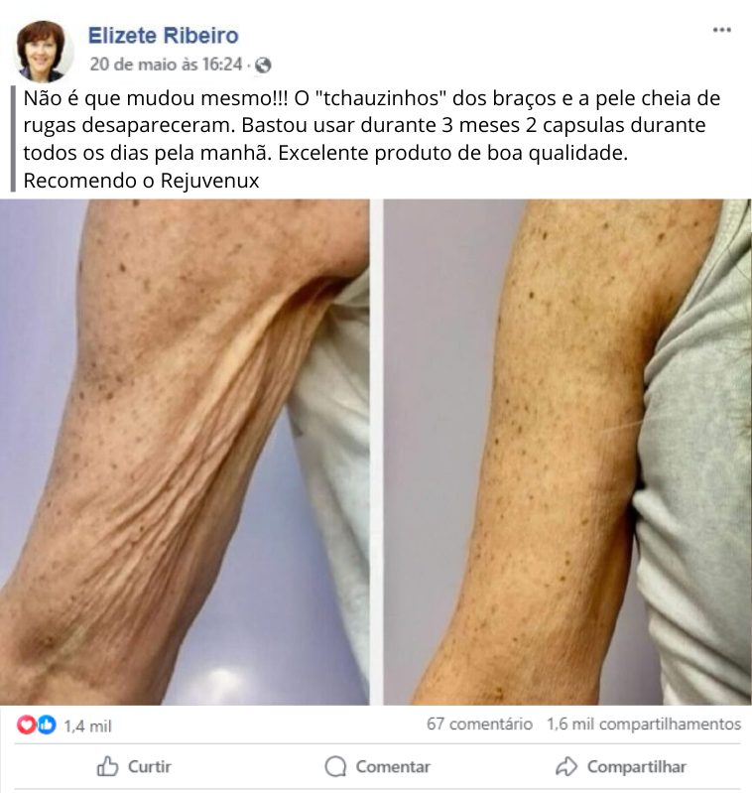The width and height of the screenshot is (752, 793).
Task: Click the thumbs-up icon beside Curtir
Action: click(x=107, y=766)
